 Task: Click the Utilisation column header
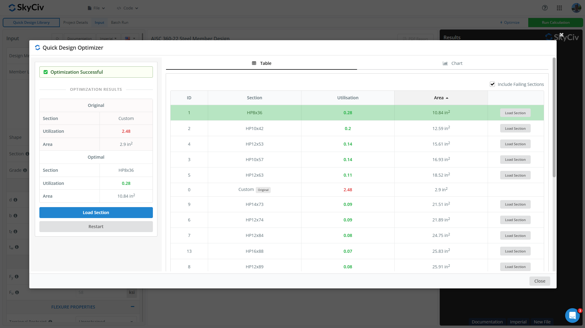coord(348,98)
